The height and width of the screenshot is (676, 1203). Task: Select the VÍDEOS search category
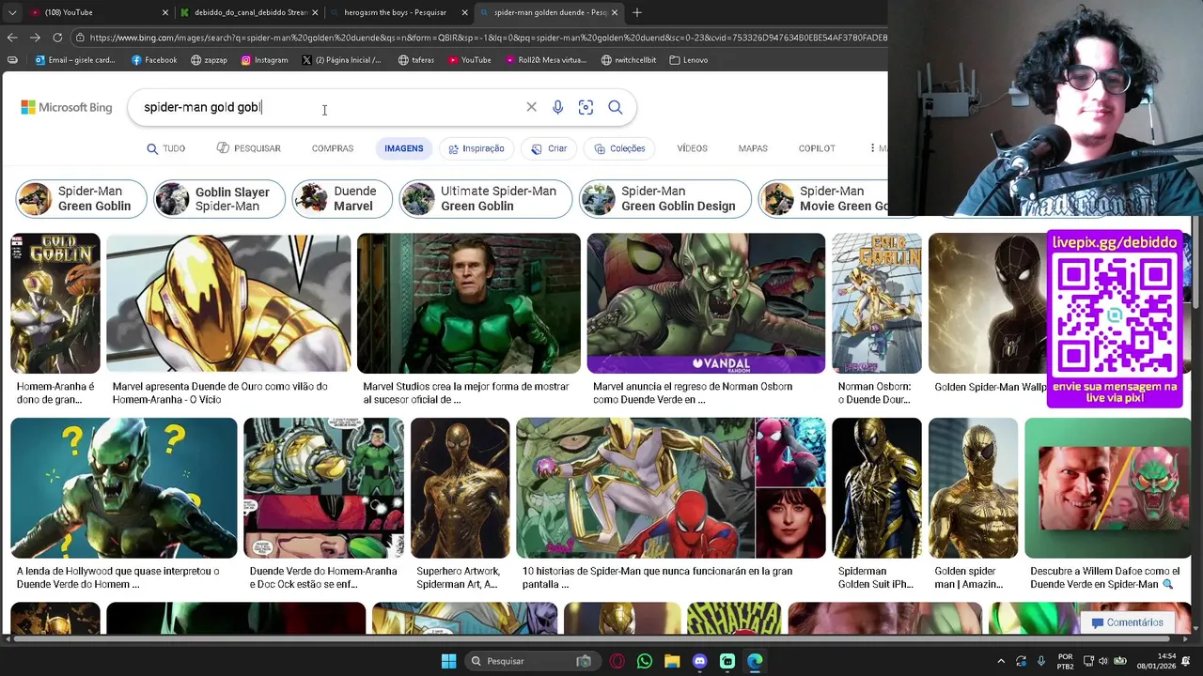coord(692,148)
